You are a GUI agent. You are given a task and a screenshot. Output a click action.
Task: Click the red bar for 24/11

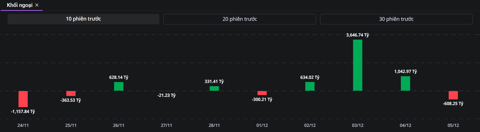[x=23, y=99]
